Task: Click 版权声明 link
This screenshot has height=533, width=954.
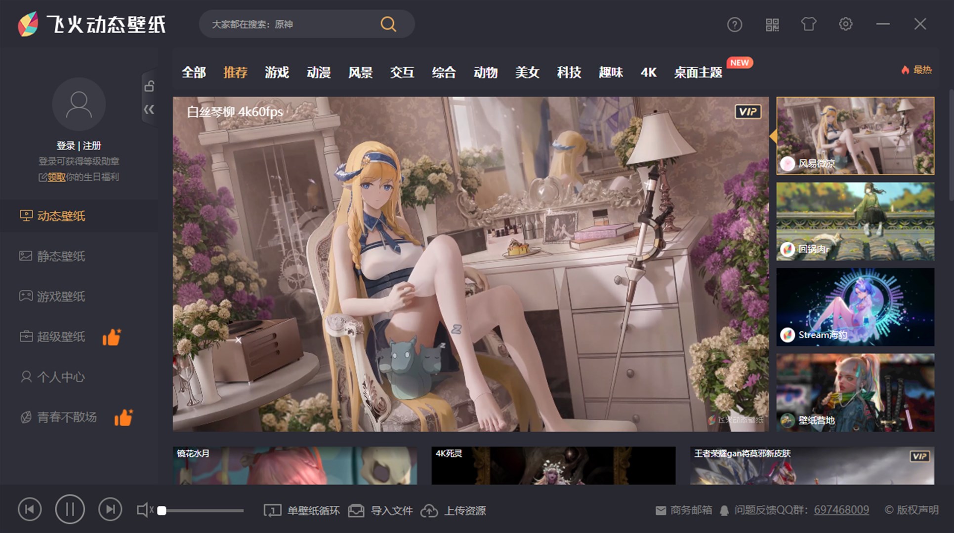Action: [912, 510]
